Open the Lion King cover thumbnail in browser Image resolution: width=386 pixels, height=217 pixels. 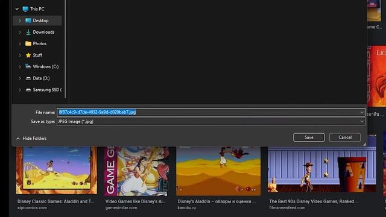coord(376,77)
